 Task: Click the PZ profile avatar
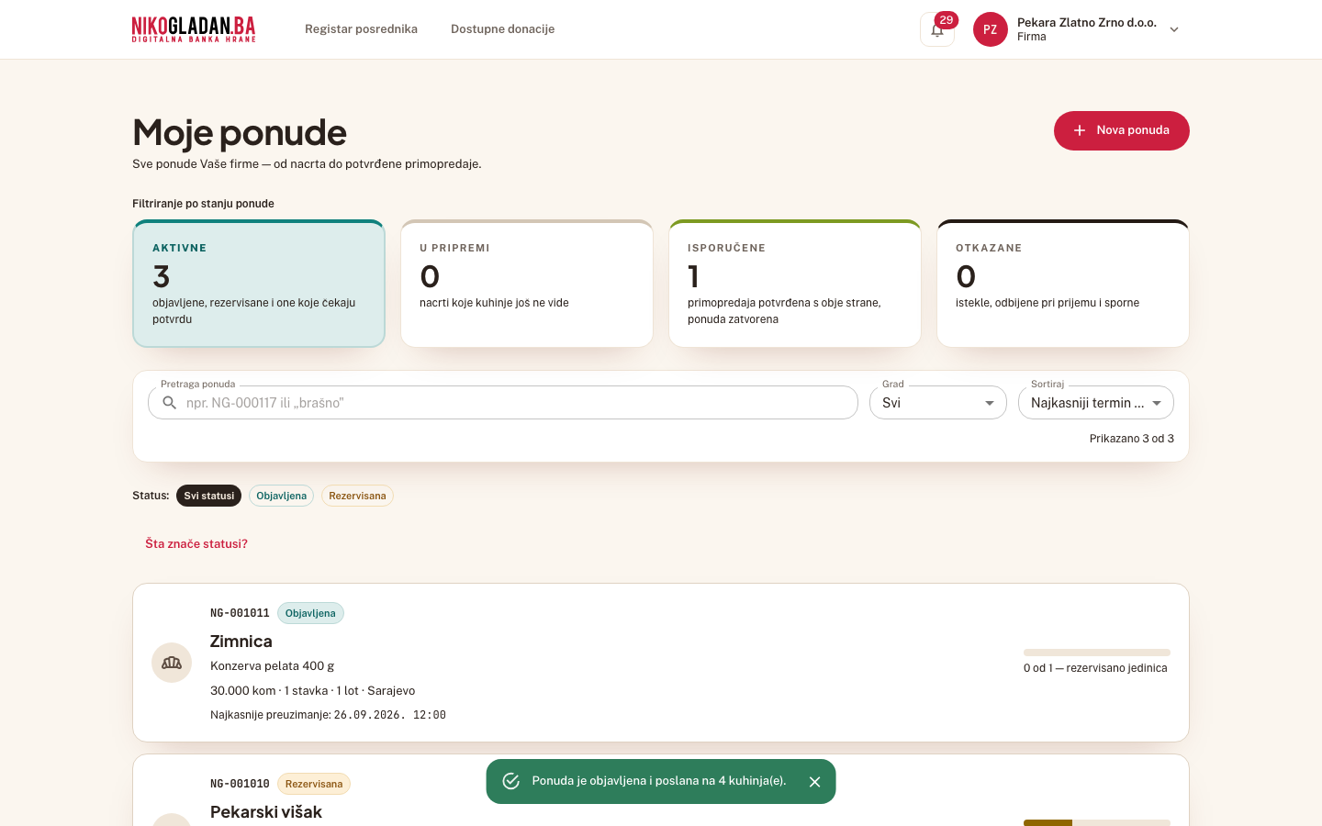(991, 29)
